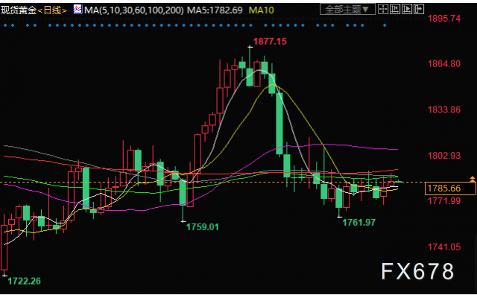Click the MA5:1782.69 value
The image size is (477, 298).
coord(215,10)
